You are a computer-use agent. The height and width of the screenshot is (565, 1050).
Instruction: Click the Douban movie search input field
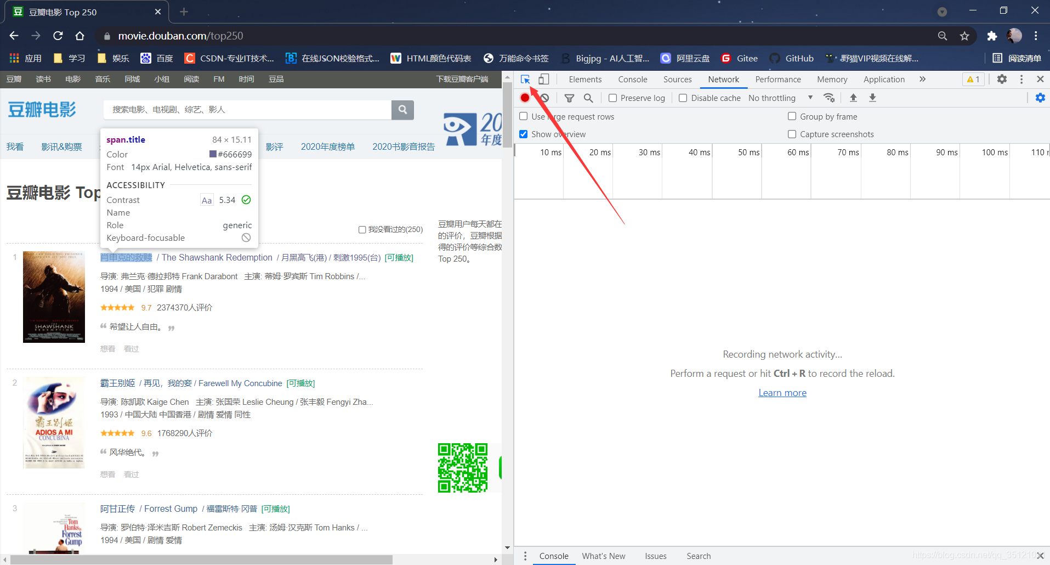pos(247,110)
